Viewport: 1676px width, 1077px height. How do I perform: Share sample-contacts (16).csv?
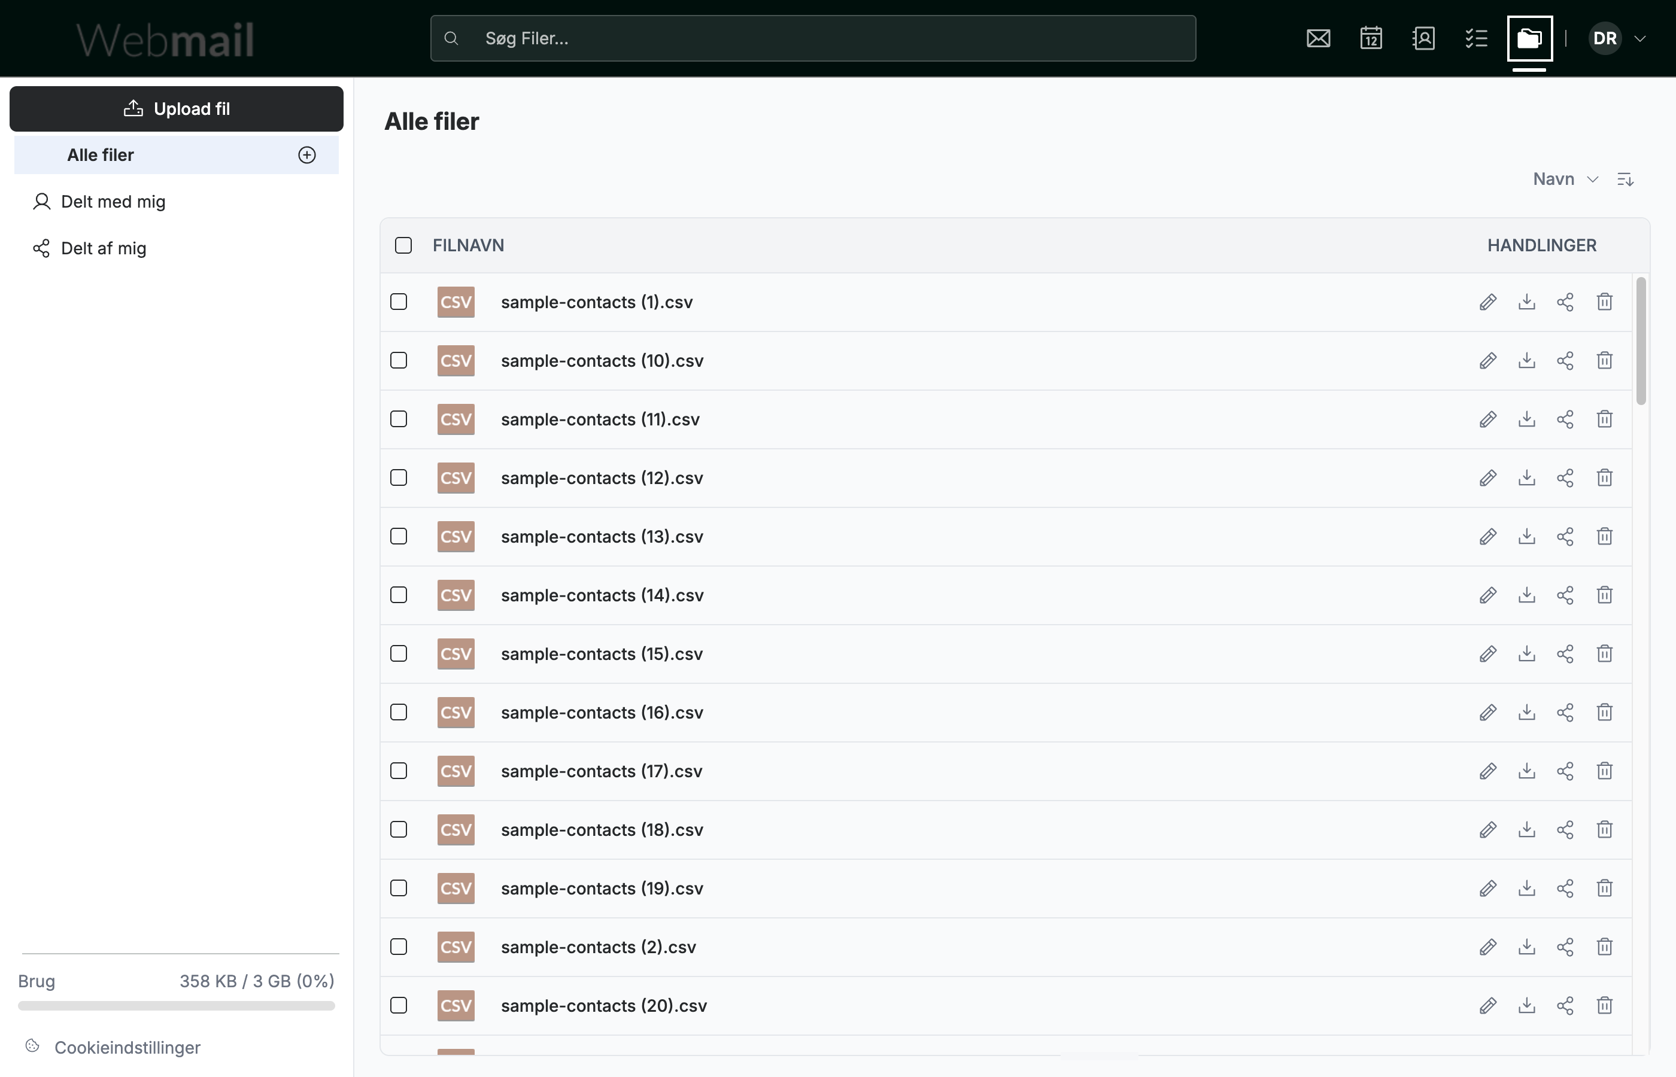pyautogui.click(x=1565, y=713)
